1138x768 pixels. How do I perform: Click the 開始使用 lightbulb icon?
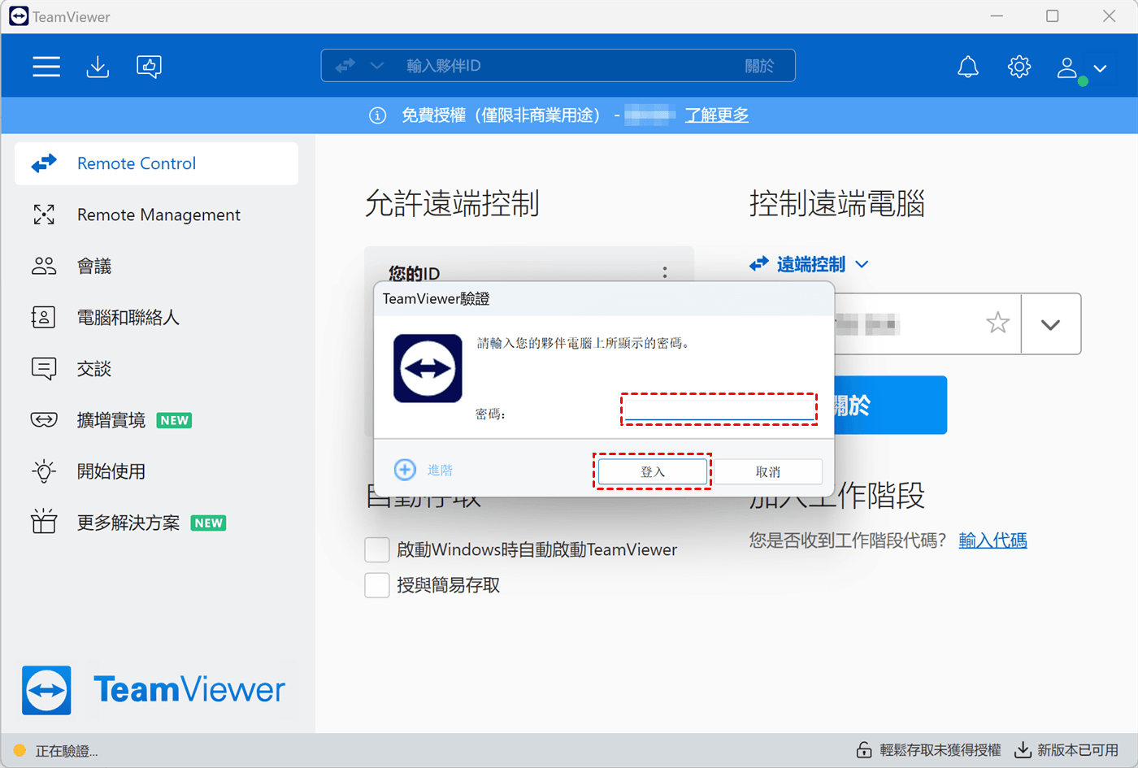pyautogui.click(x=44, y=471)
